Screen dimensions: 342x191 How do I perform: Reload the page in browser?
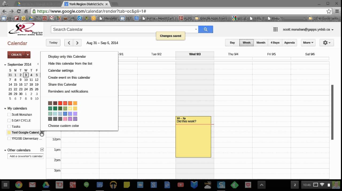(x=19, y=11)
